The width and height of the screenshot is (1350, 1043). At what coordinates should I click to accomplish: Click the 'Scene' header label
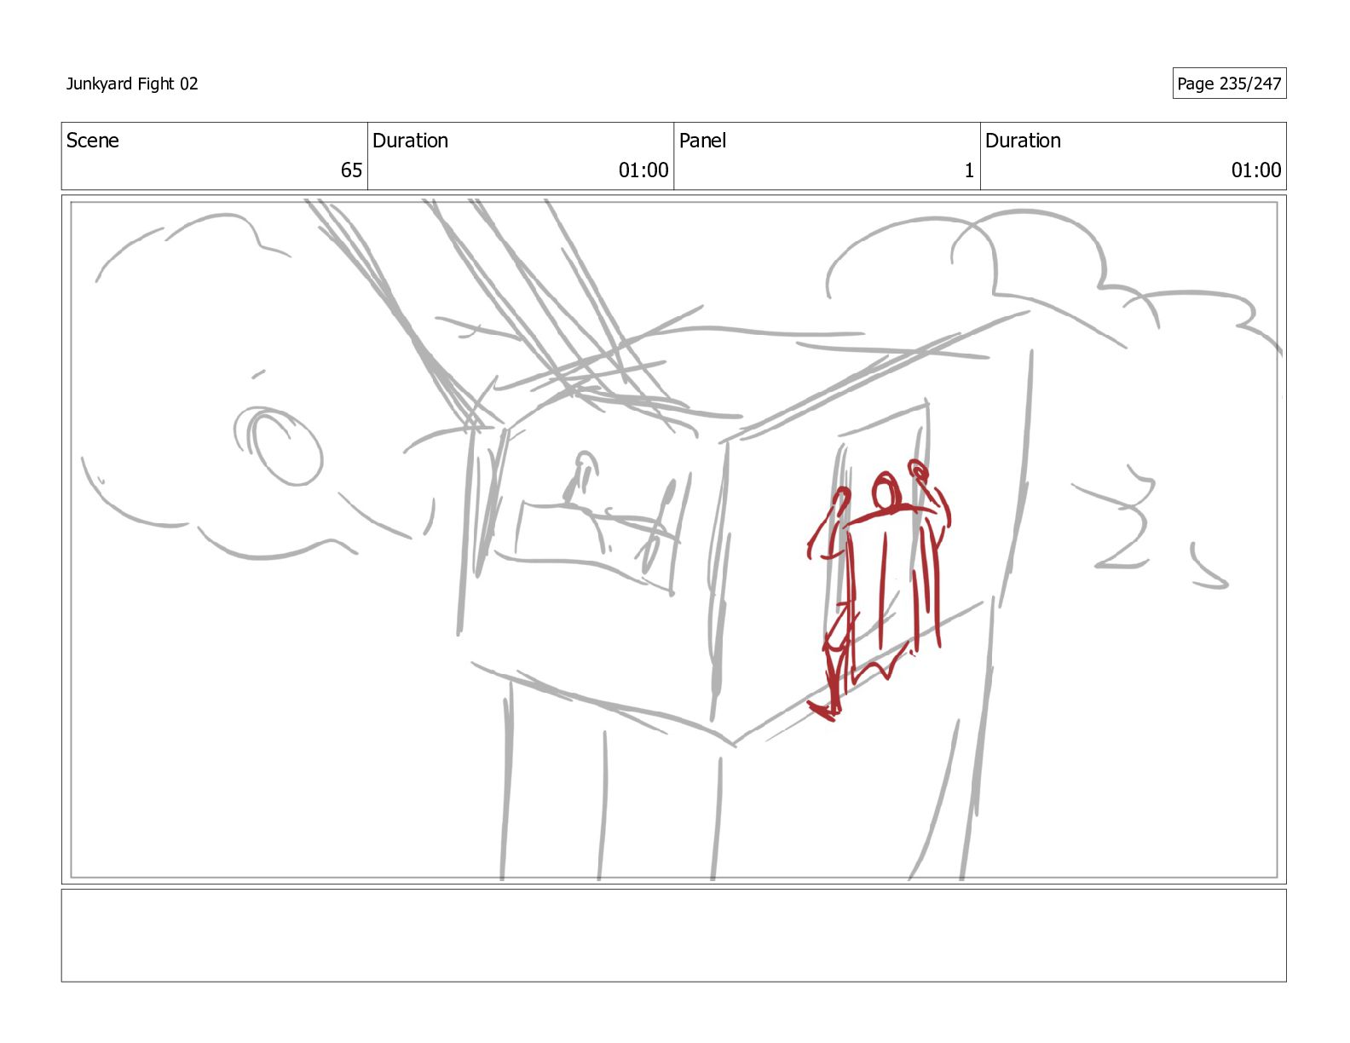(93, 141)
